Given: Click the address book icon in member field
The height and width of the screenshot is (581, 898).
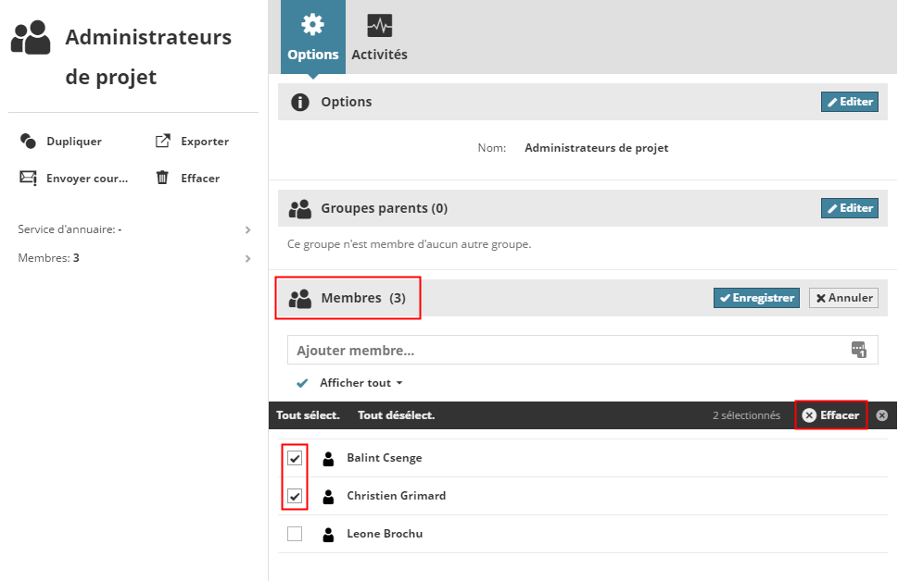Looking at the screenshot, I should 858,350.
